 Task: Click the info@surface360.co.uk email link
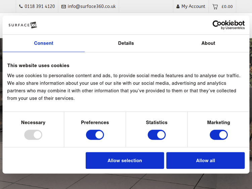point(92,6)
